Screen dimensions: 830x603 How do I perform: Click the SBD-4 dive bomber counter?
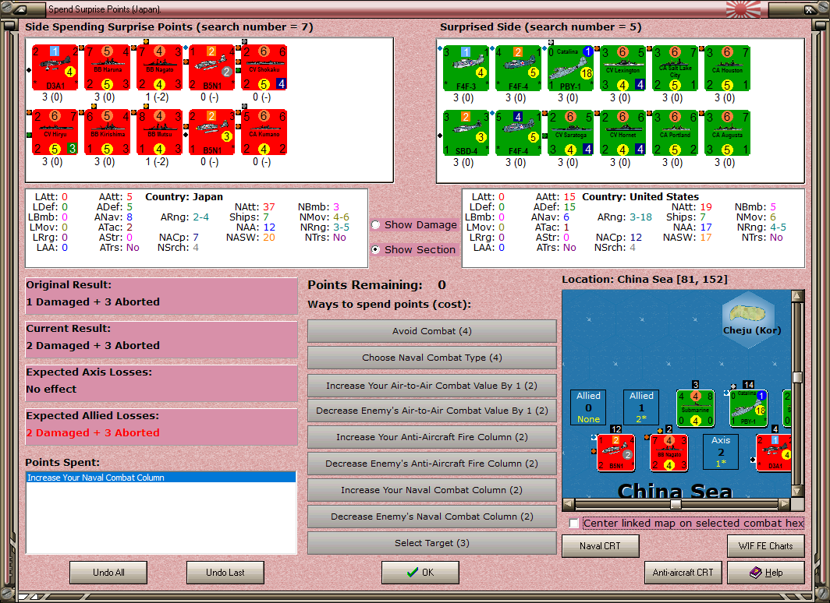[x=466, y=132]
